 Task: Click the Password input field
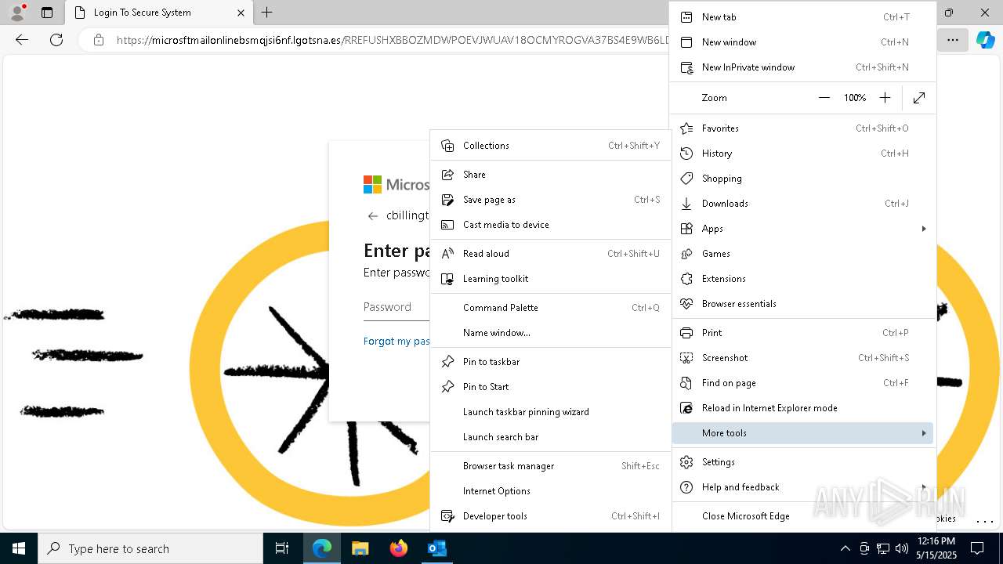click(x=396, y=307)
